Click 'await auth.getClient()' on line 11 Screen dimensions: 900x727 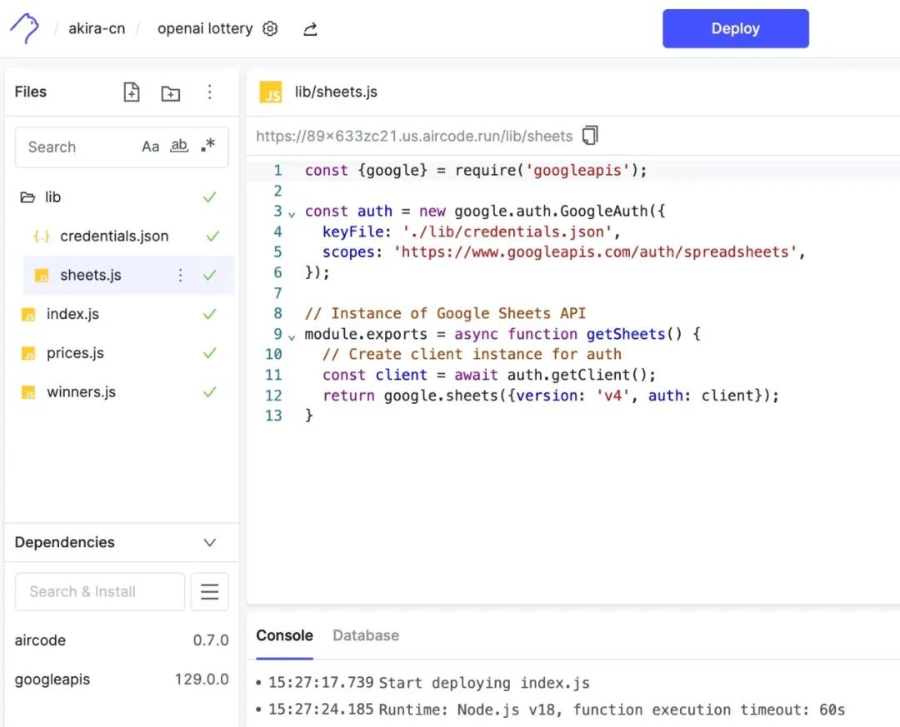tap(554, 375)
